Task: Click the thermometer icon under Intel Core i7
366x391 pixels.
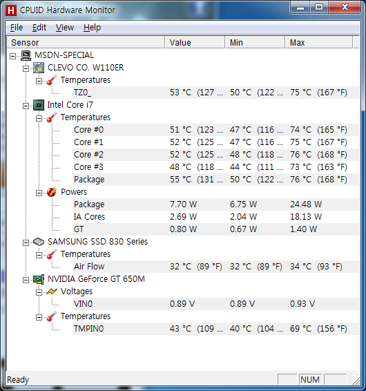Action: (52, 117)
